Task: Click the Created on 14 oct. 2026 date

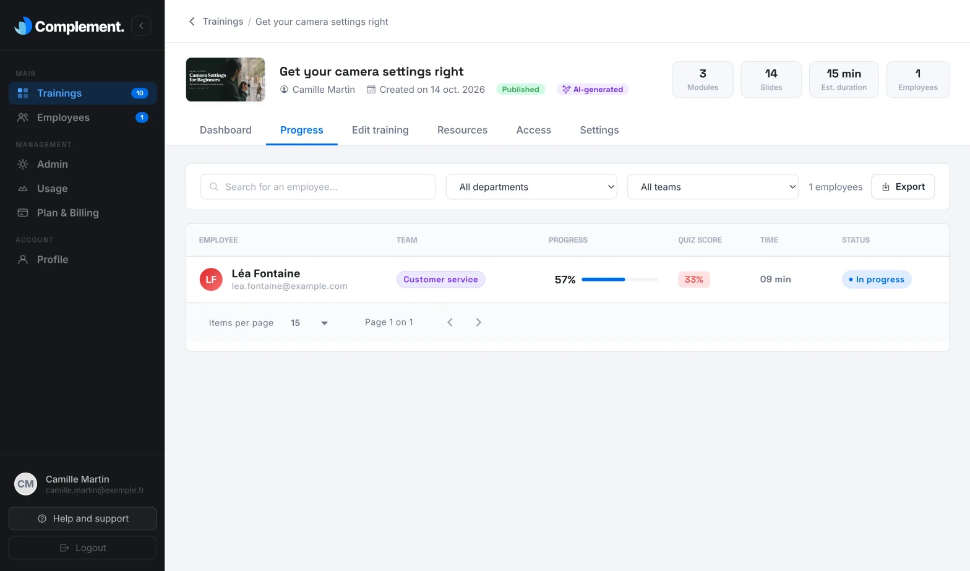Action: tap(426, 90)
